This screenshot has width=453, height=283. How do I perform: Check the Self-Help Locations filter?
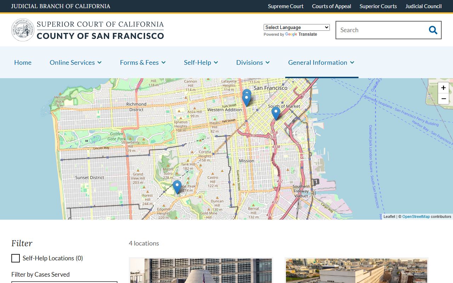(x=16, y=258)
